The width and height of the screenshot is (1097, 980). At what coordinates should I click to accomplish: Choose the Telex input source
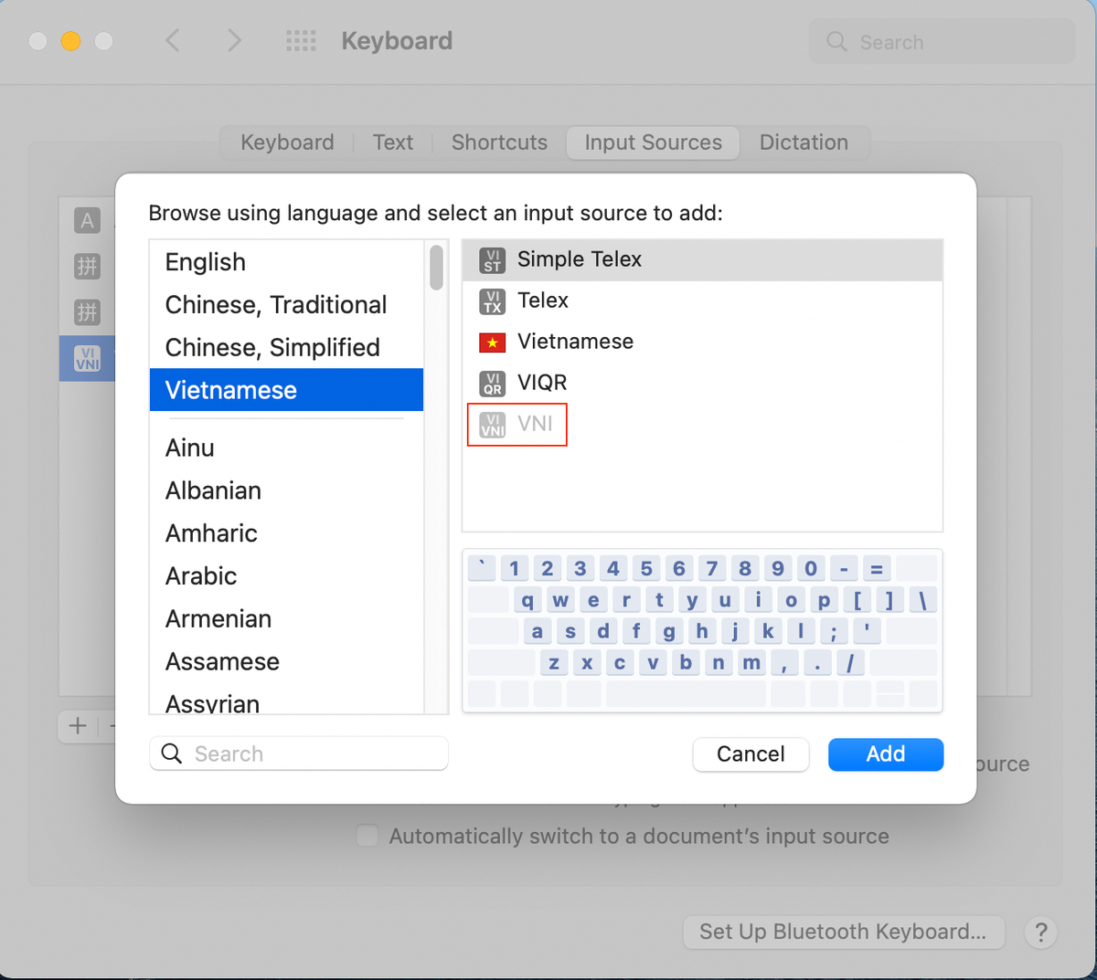point(702,300)
